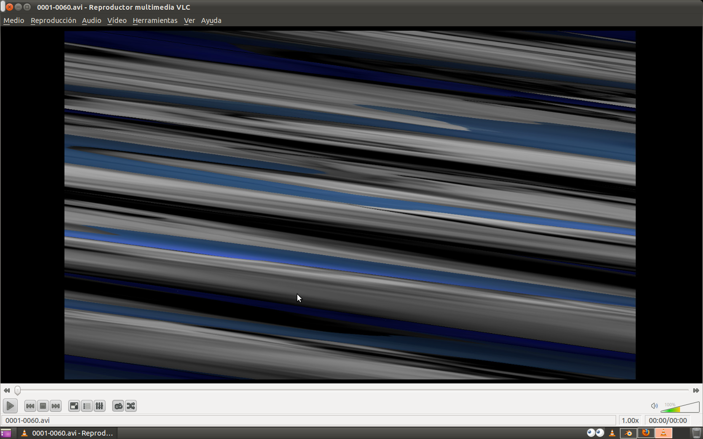Toggle fullscreen video mode
703x439 pixels.
click(x=74, y=406)
